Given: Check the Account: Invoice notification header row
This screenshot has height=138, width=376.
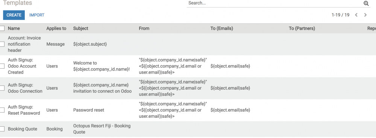Looking at the screenshot, I should click(2, 44).
